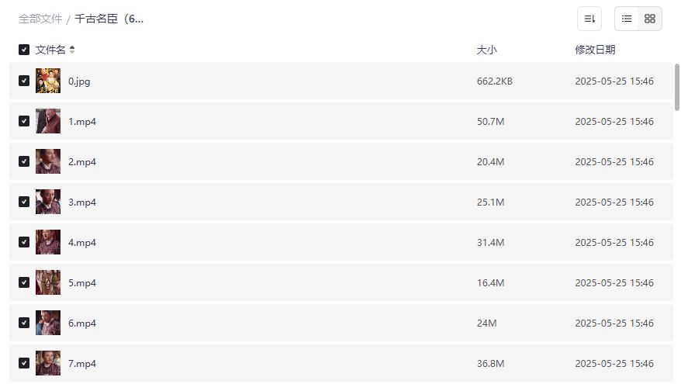Click the 2.mp4 thumbnail image
The height and width of the screenshot is (384, 681).
pyautogui.click(x=48, y=161)
